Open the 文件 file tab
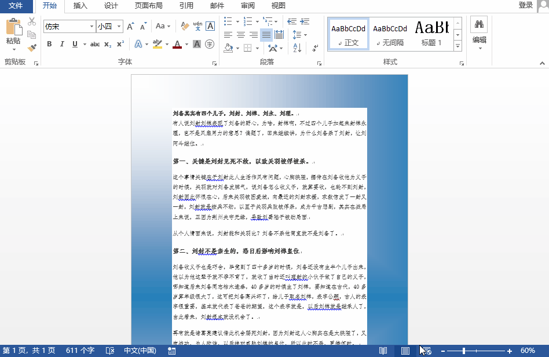This screenshot has height=357, width=549. coord(16,6)
